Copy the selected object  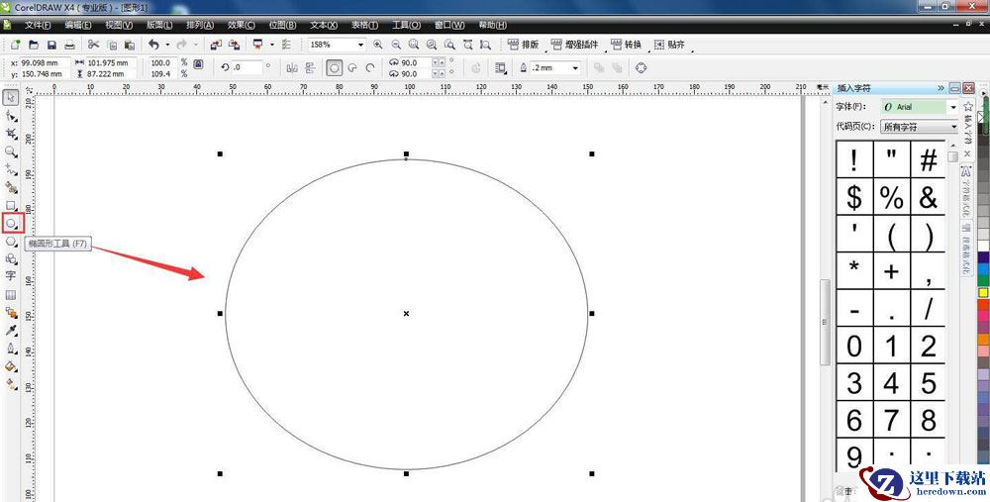(x=112, y=45)
